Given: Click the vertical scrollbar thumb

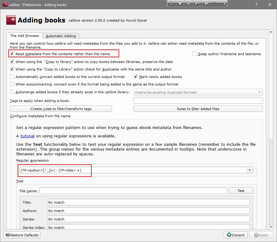Looking at the screenshot, I should click(271, 86).
